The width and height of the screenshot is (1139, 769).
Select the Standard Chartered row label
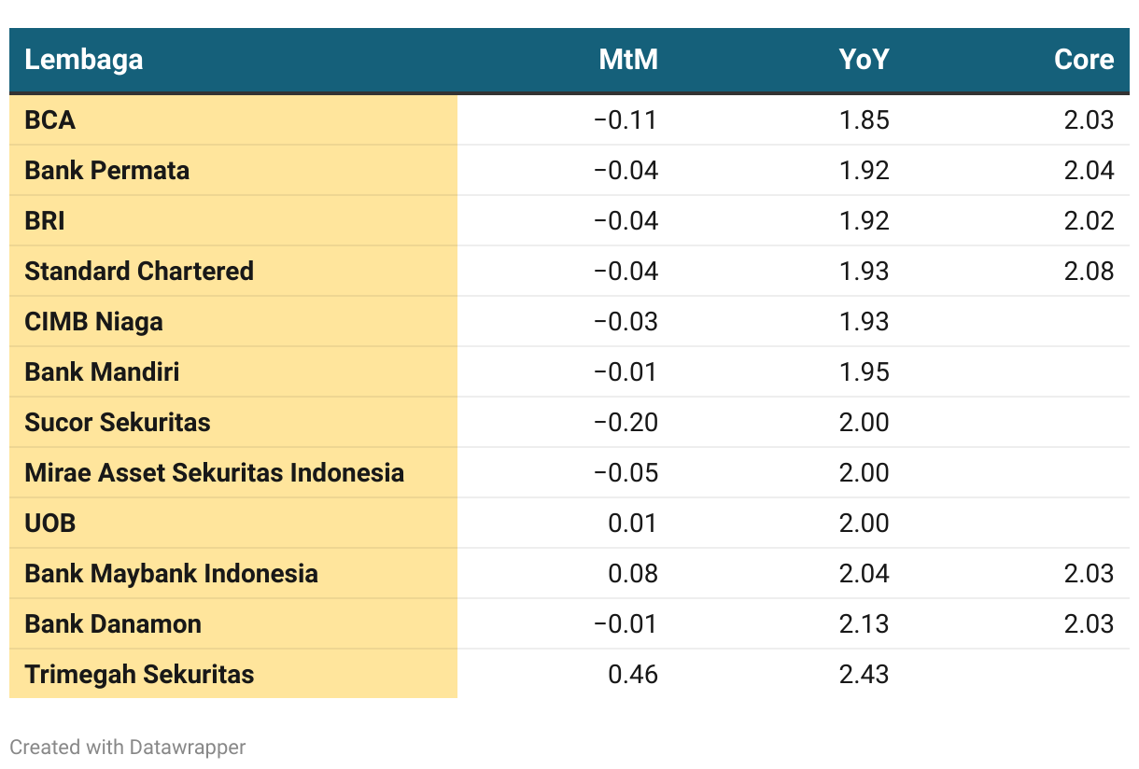pyautogui.click(x=139, y=271)
